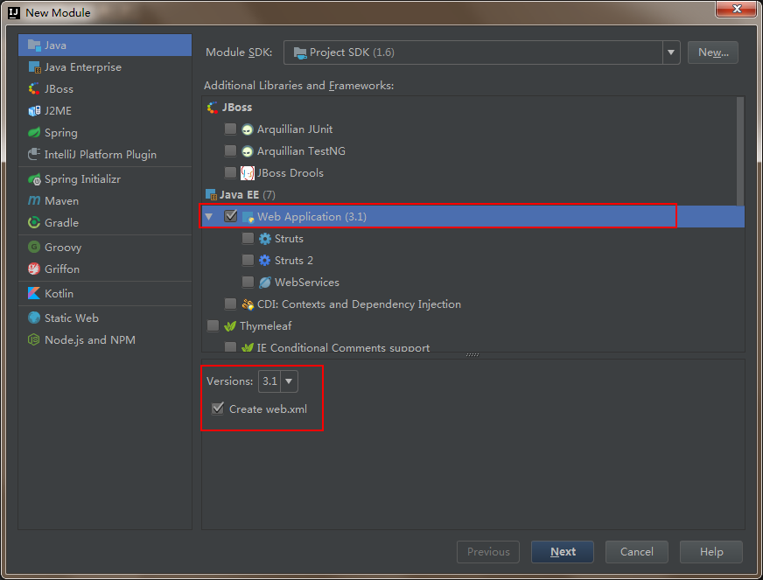Check the Thymeleaf checkbox
This screenshot has height=580, width=763.
pyautogui.click(x=213, y=326)
